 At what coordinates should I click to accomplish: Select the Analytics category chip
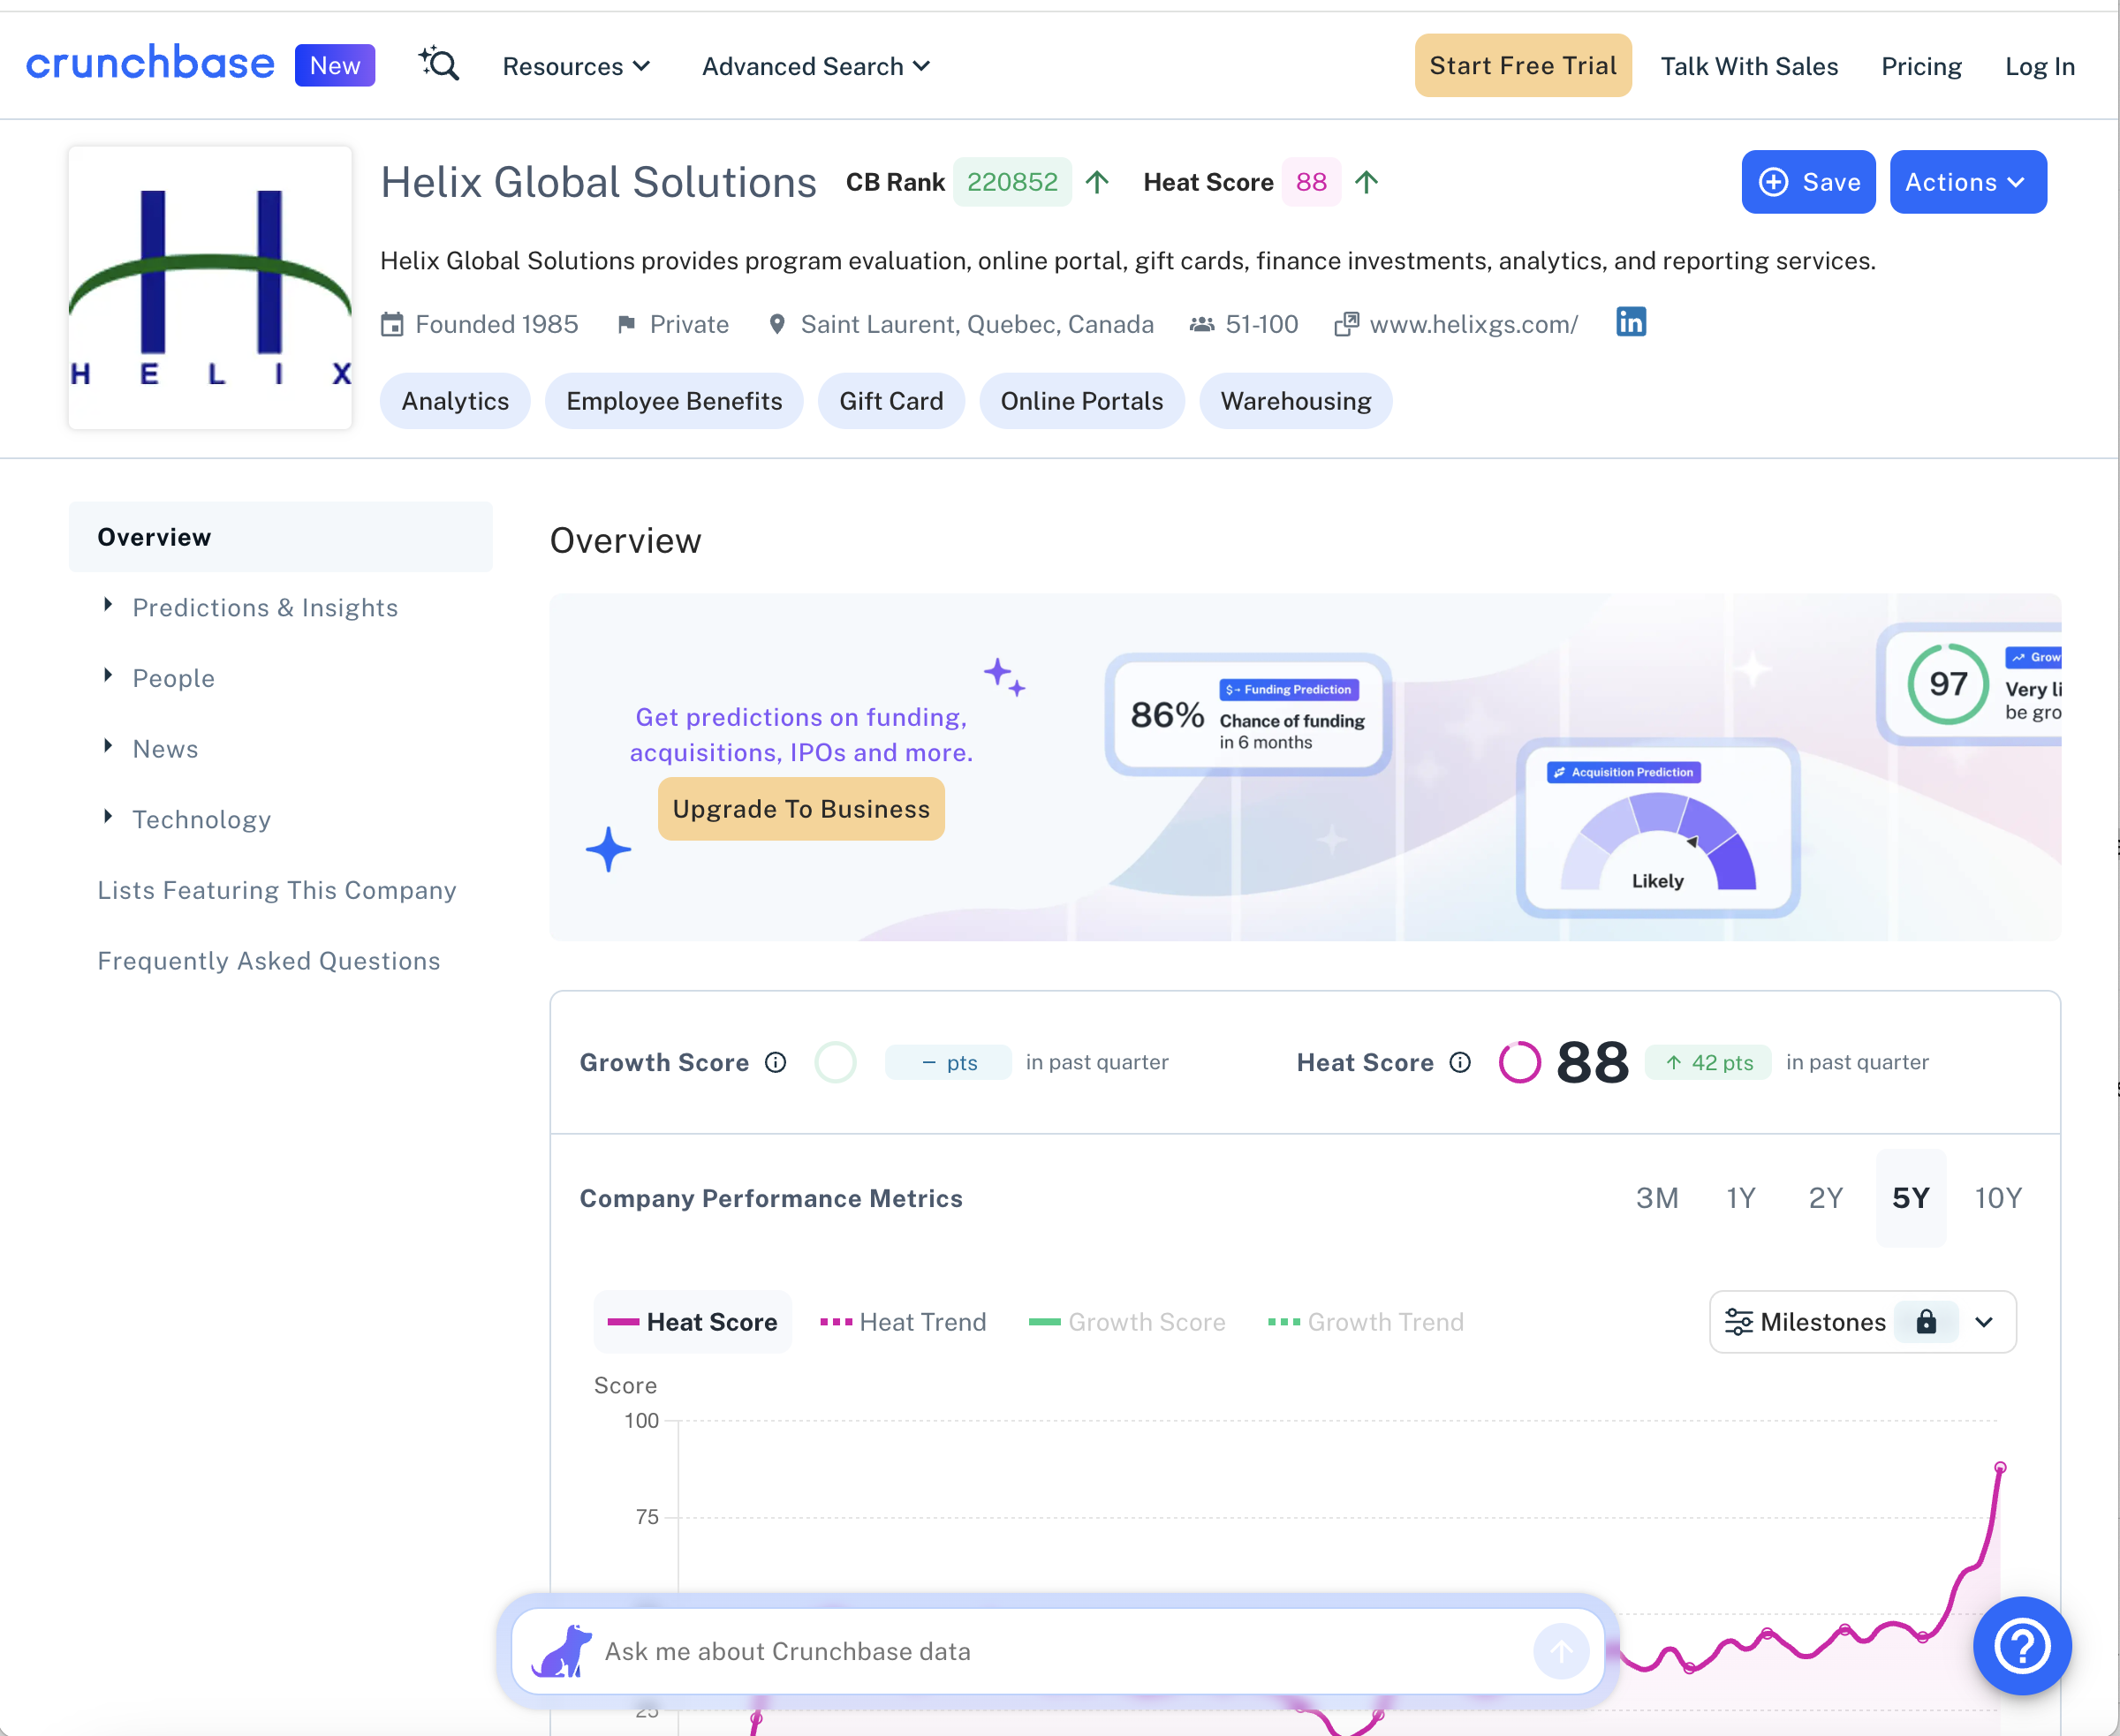point(455,401)
